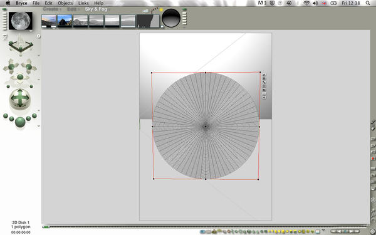Image resolution: width=376 pixels, height=235 pixels.
Task: Expand the triangle after the bottom selection palette
Action: pyautogui.click(x=323, y=230)
